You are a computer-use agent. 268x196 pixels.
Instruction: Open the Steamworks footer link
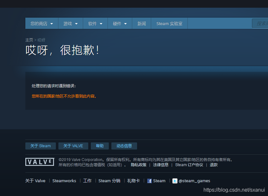click(64, 181)
